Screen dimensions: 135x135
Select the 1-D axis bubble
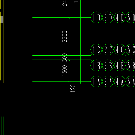tap(96, 17)
